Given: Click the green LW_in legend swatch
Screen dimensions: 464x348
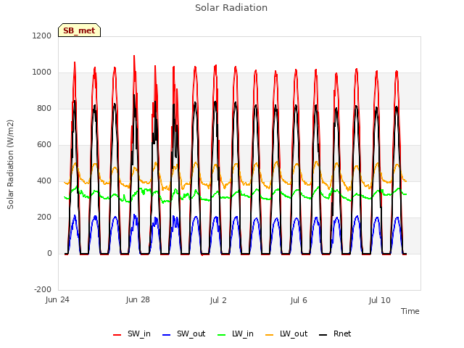Looking at the screenshot, I should (222, 335).
